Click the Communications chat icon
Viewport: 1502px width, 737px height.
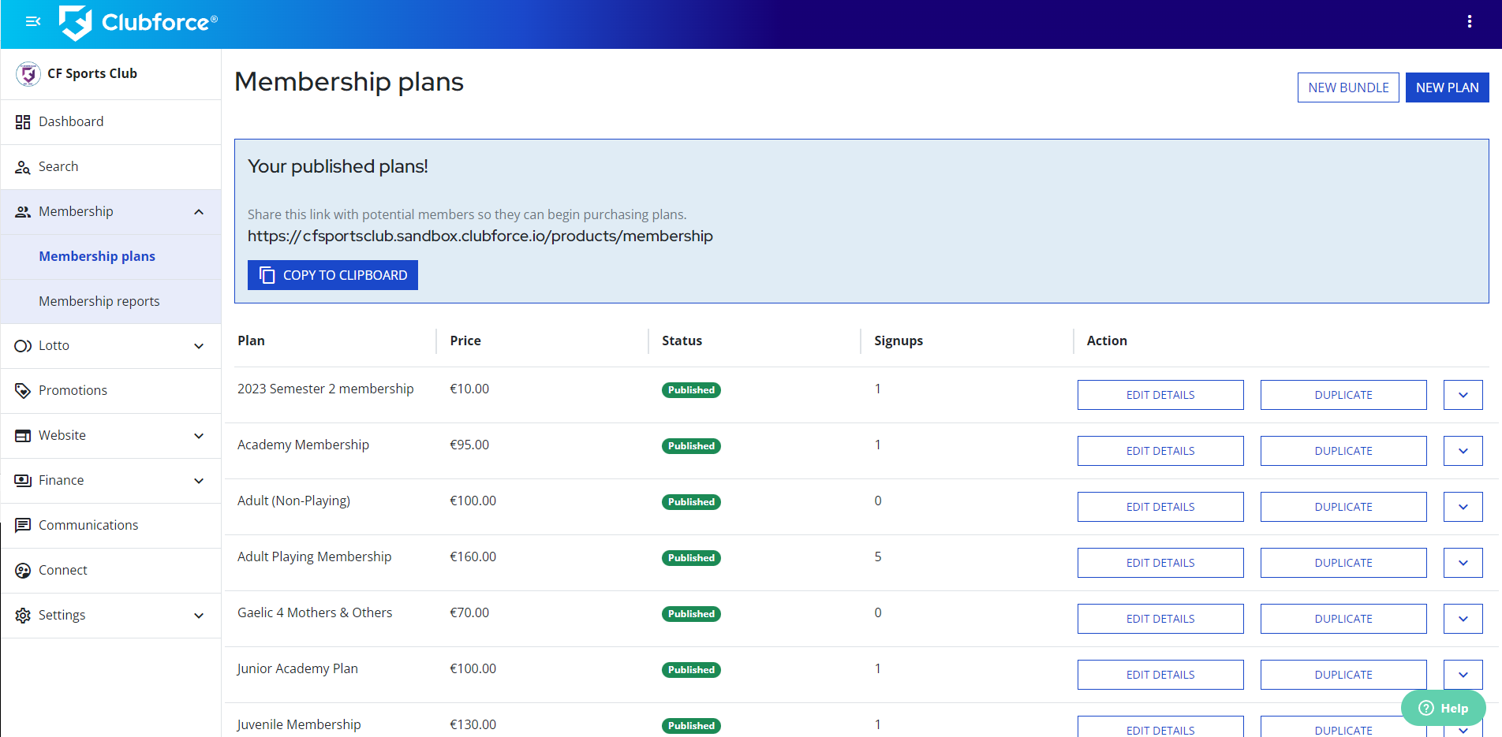(x=23, y=526)
